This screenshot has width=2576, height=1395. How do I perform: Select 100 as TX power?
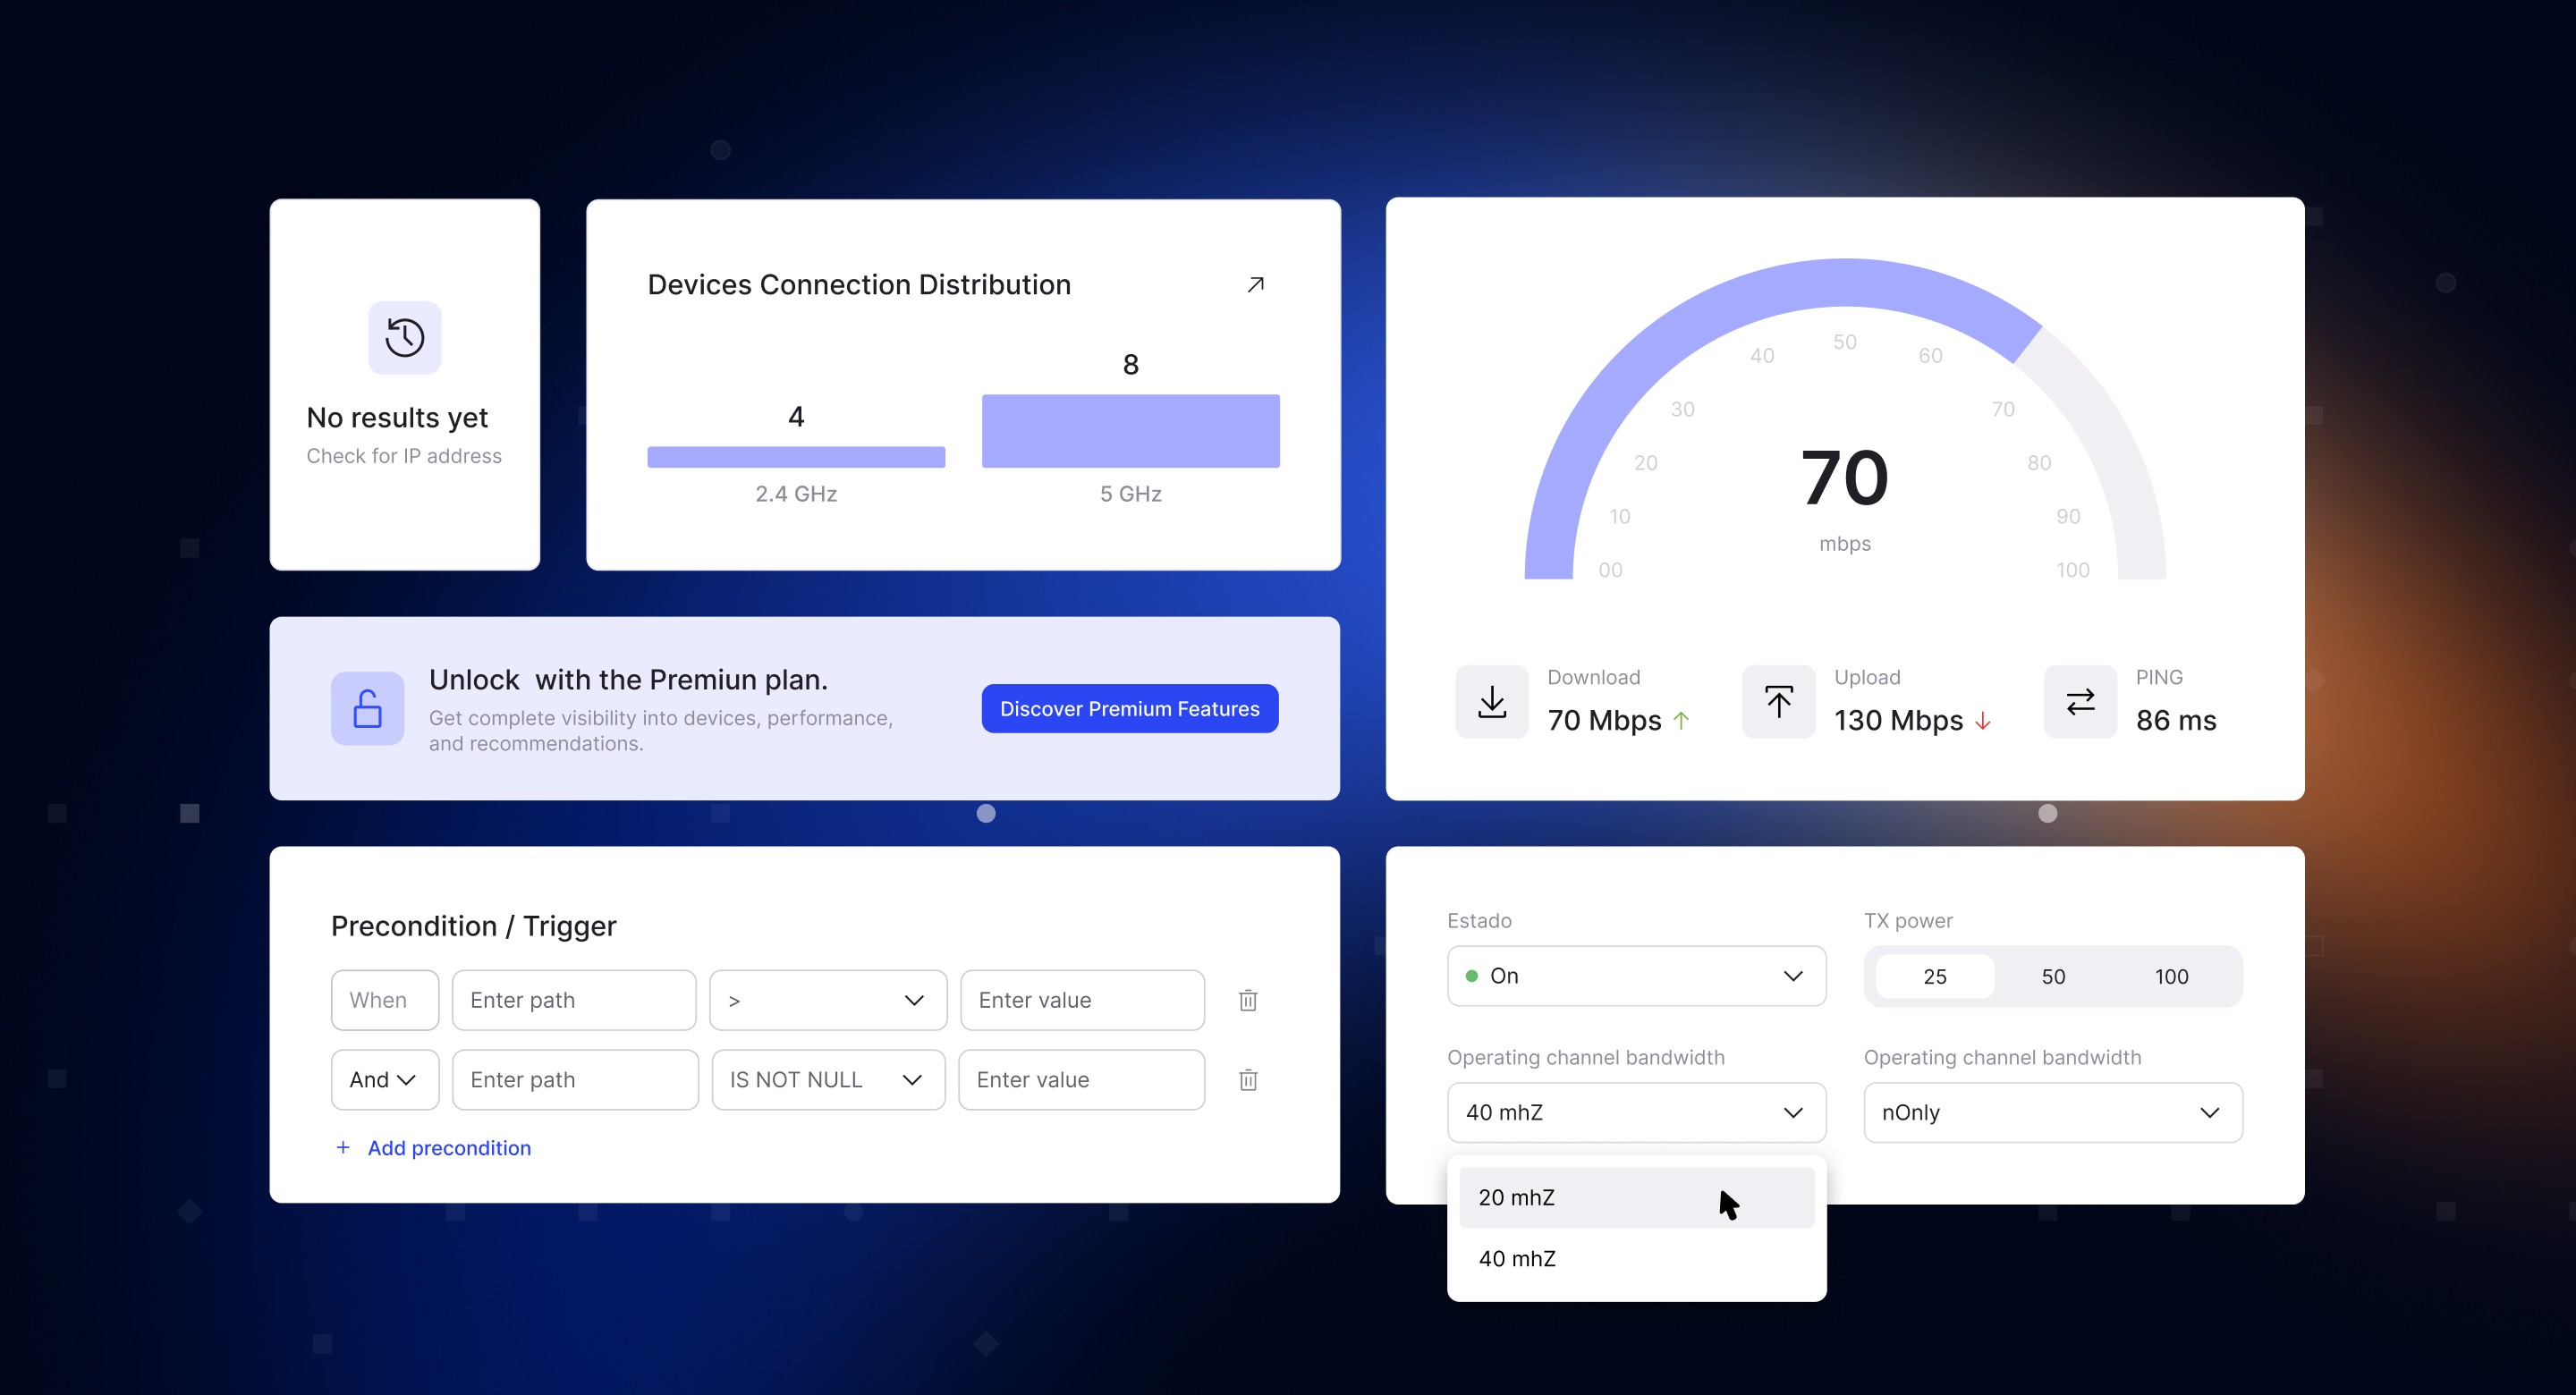click(x=2171, y=977)
